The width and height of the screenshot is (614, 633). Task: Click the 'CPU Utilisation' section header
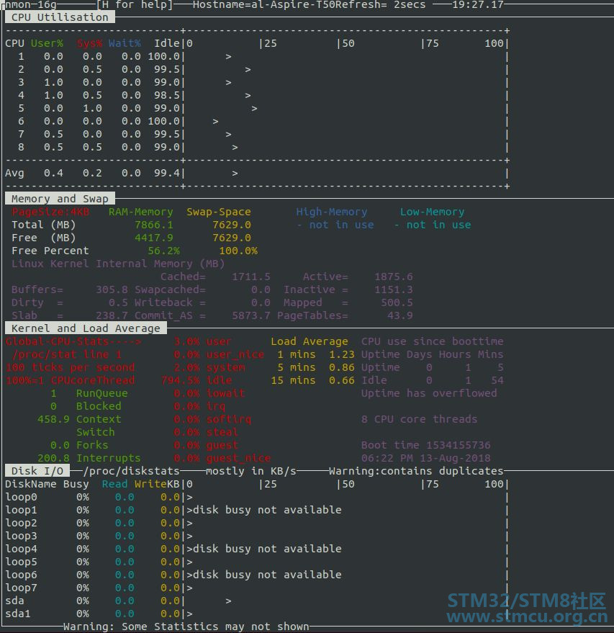coord(60,17)
